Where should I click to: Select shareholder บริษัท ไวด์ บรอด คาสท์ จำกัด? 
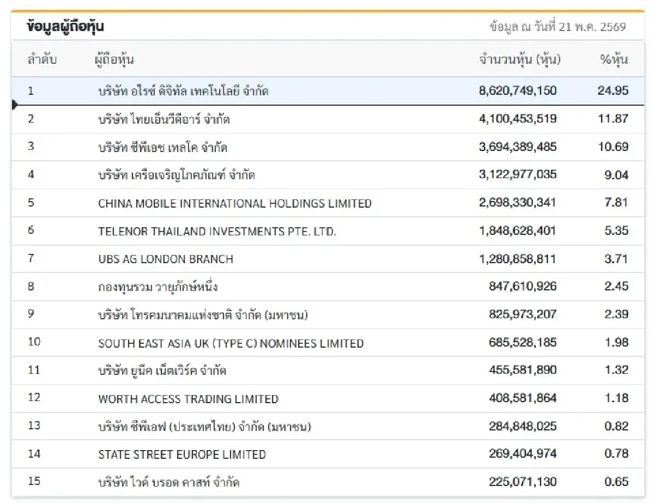(168, 482)
